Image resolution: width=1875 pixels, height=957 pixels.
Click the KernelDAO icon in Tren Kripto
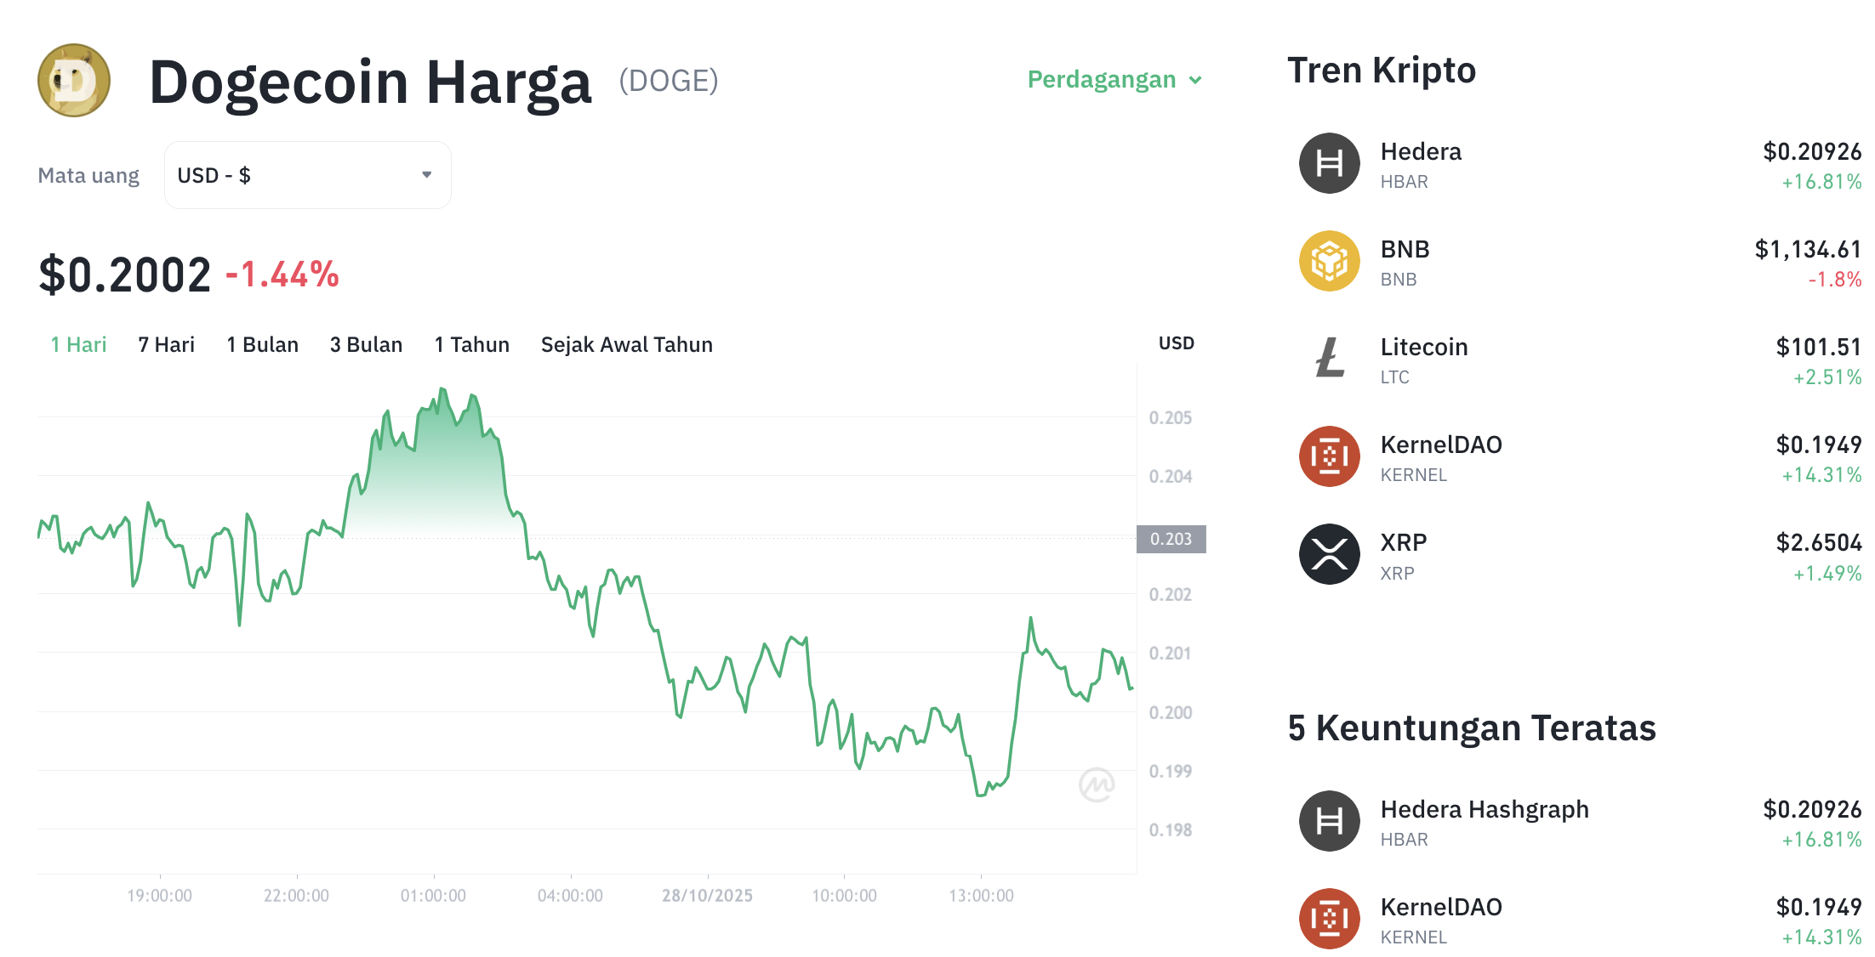pyautogui.click(x=1329, y=456)
